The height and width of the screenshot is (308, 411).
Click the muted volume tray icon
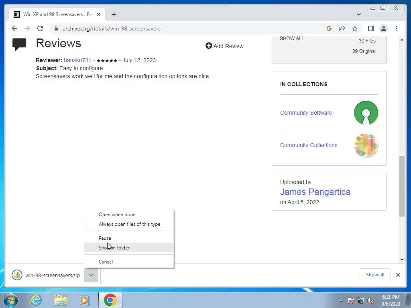(x=370, y=300)
